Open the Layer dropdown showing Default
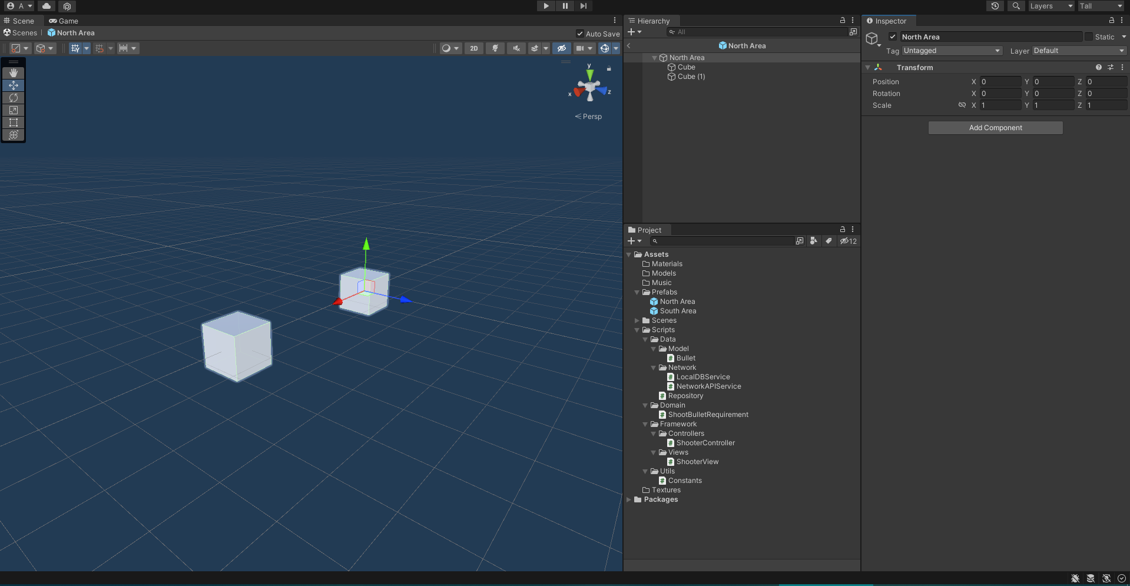This screenshot has width=1130, height=586. [x=1079, y=51]
